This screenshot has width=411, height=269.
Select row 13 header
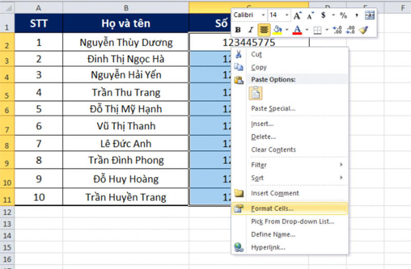click(x=7, y=224)
